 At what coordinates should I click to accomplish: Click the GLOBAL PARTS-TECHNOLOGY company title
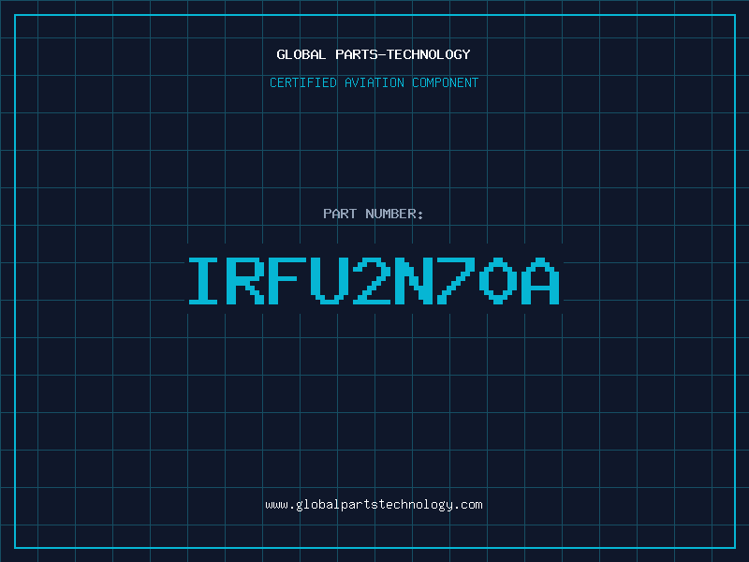click(374, 54)
